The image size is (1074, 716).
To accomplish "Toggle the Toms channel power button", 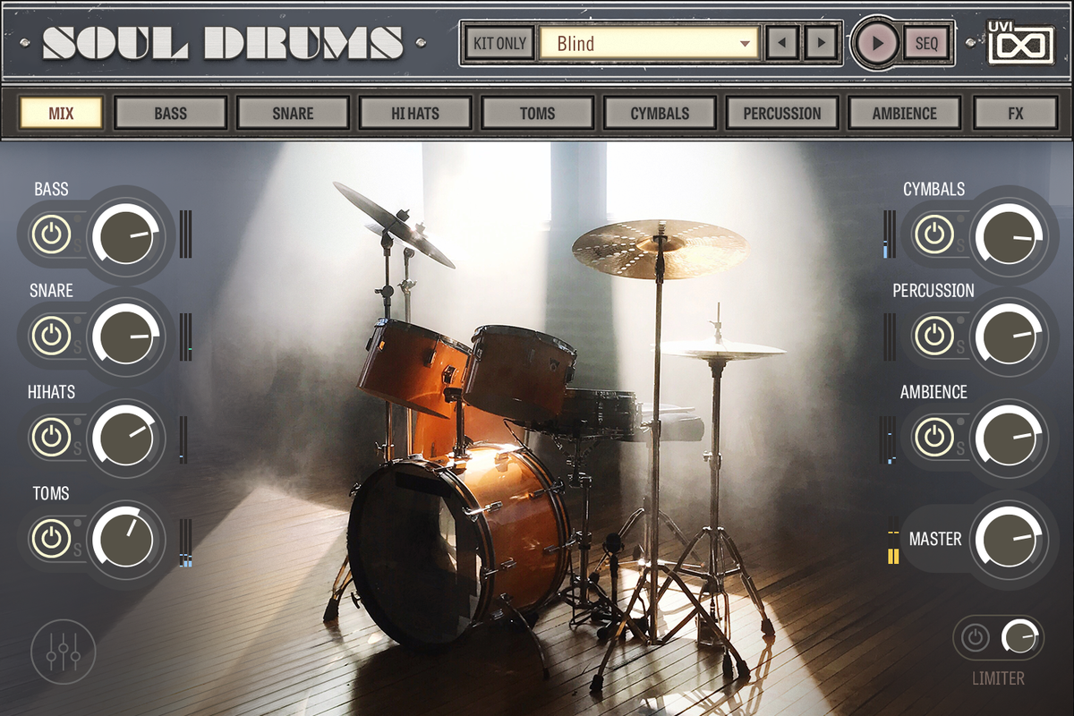I will [x=51, y=539].
